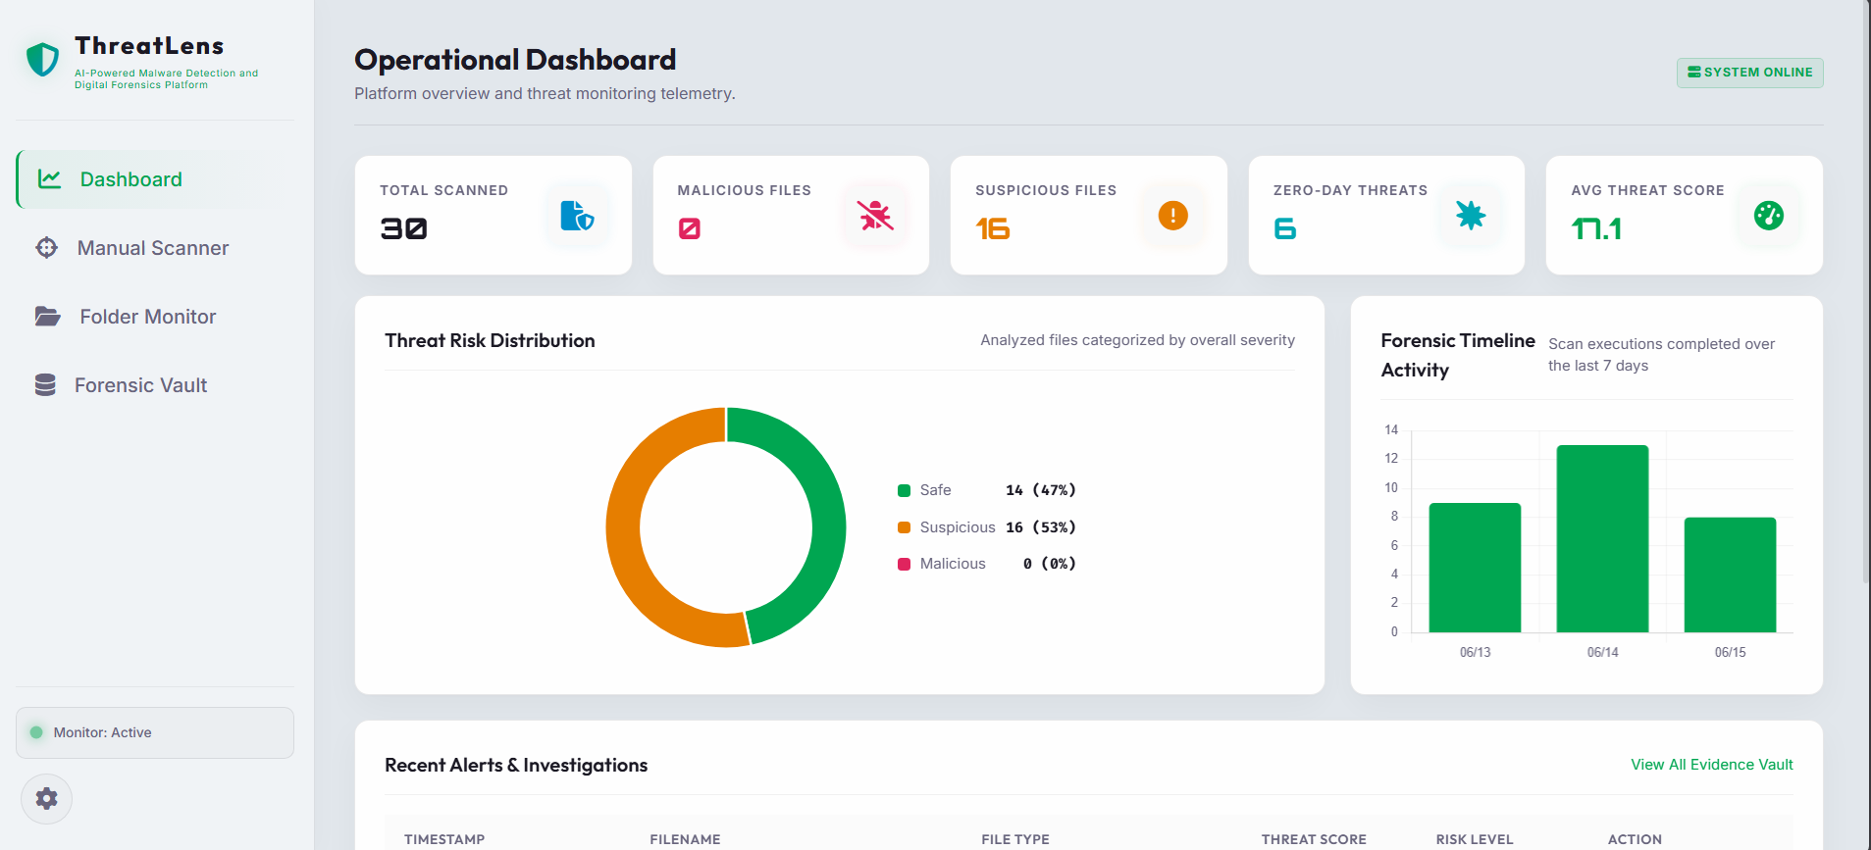Click the Suspicious Files exclamation icon
Viewport: 1871px width, 850px height.
pyautogui.click(x=1172, y=215)
